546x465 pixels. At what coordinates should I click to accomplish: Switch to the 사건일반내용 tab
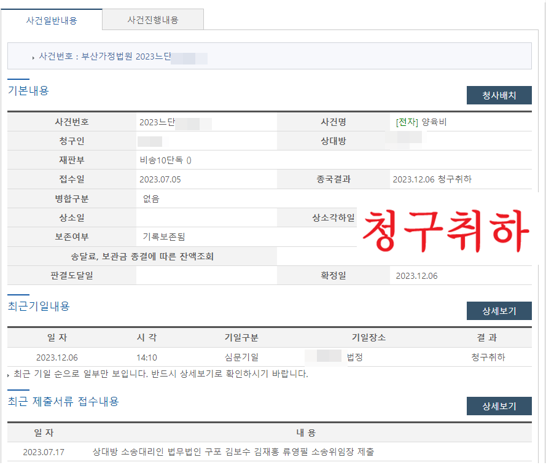[52, 20]
